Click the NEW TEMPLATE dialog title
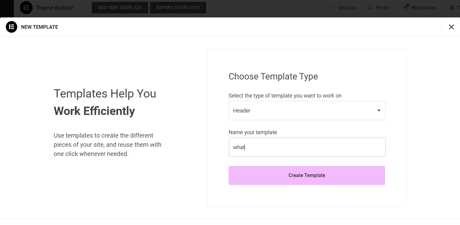 [40, 27]
